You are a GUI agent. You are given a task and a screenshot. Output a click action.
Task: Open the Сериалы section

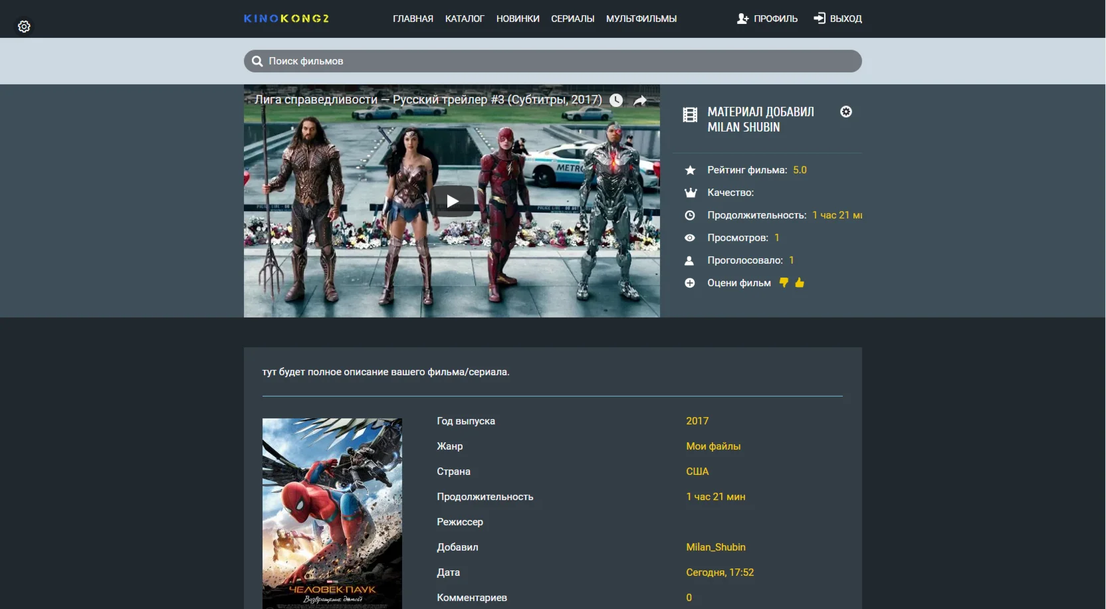(x=572, y=19)
